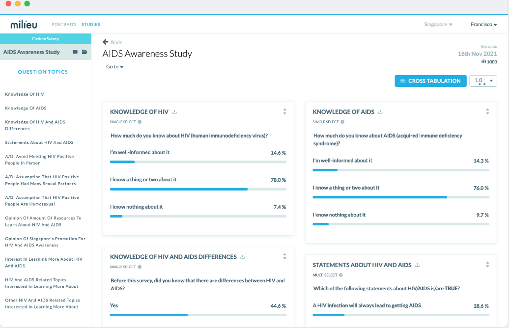Open the Francisco user menu
The height and width of the screenshot is (328, 509).
483,25
